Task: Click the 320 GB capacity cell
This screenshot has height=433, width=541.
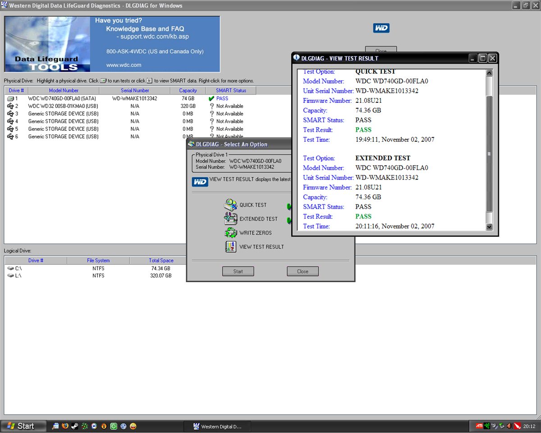Action: pyautogui.click(x=188, y=106)
